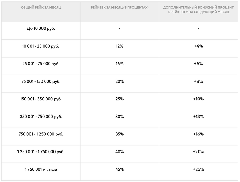This screenshot has width=240, height=182.
Task: Click the 12% rakeback cell
Action: coord(120,46)
